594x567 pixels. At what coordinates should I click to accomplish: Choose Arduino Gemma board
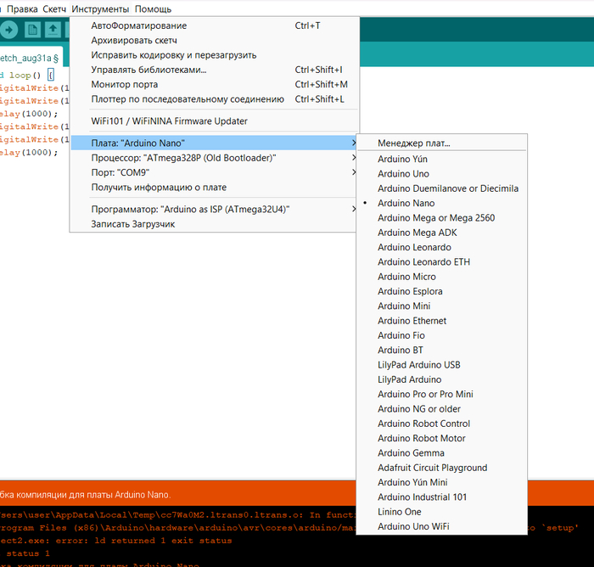coord(442,453)
